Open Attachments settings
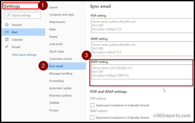Screen dimensions: 195x123 coord(57,22)
